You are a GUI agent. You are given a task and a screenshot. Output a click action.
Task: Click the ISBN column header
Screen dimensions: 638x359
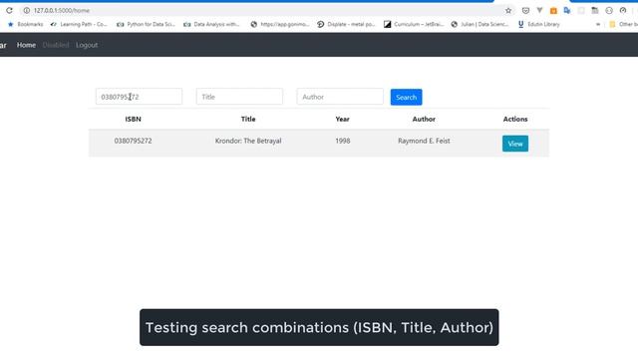[x=133, y=120]
